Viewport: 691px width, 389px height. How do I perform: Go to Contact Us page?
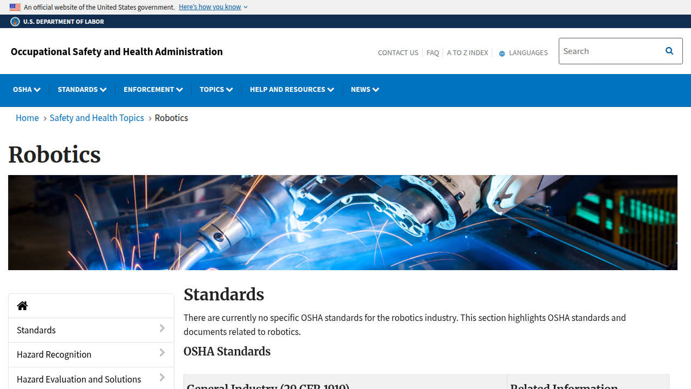[398, 52]
